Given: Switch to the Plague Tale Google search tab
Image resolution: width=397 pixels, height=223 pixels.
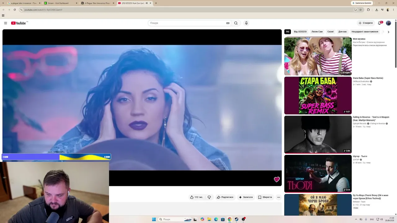Looking at the screenshot, I should point(24,3).
